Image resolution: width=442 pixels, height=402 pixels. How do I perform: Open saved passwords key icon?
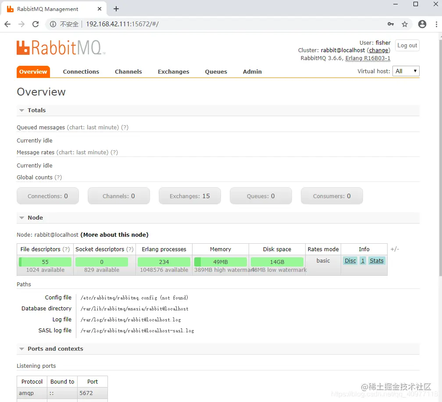click(391, 24)
